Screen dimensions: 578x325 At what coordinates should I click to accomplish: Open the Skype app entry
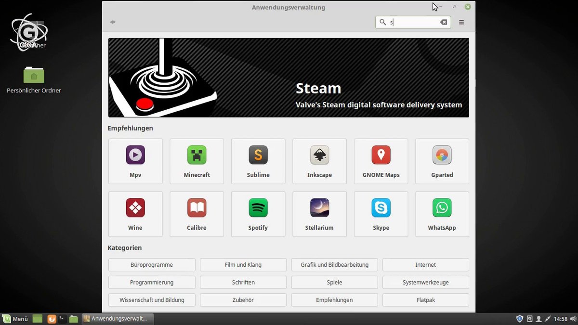[x=381, y=214]
